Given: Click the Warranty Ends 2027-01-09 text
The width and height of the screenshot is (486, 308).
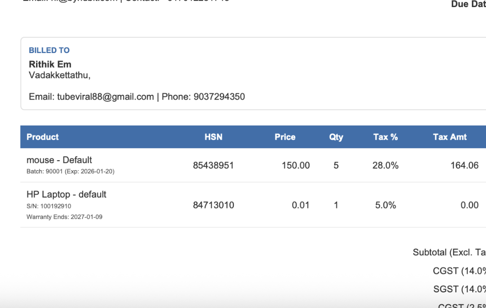Looking at the screenshot, I should point(65,217).
